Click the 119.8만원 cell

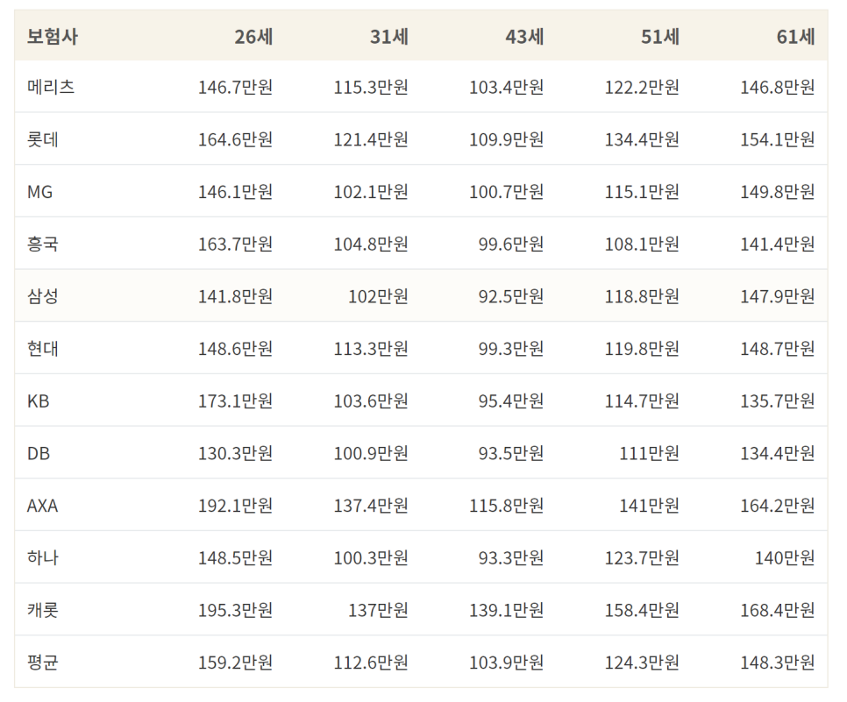(x=642, y=349)
